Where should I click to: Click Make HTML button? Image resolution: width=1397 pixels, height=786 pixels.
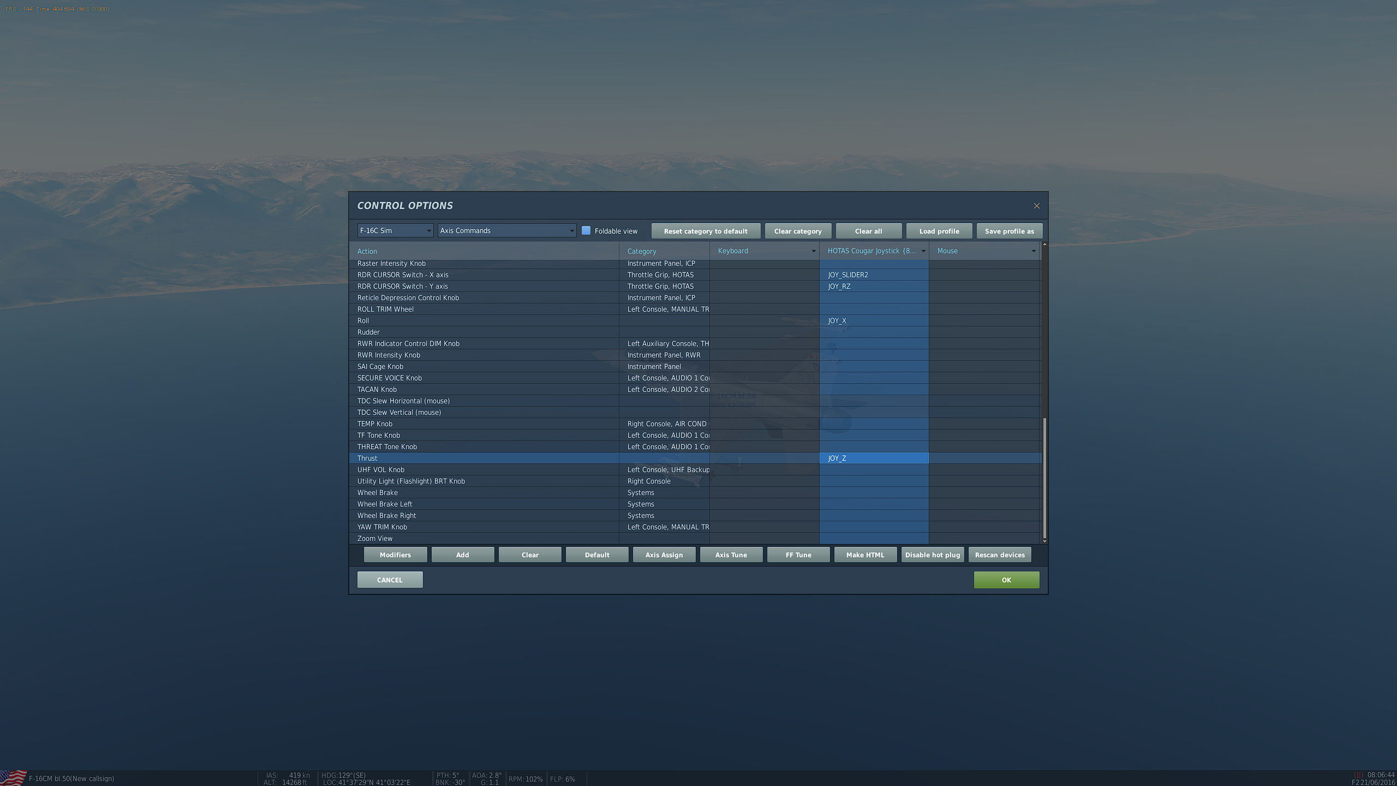(x=865, y=555)
